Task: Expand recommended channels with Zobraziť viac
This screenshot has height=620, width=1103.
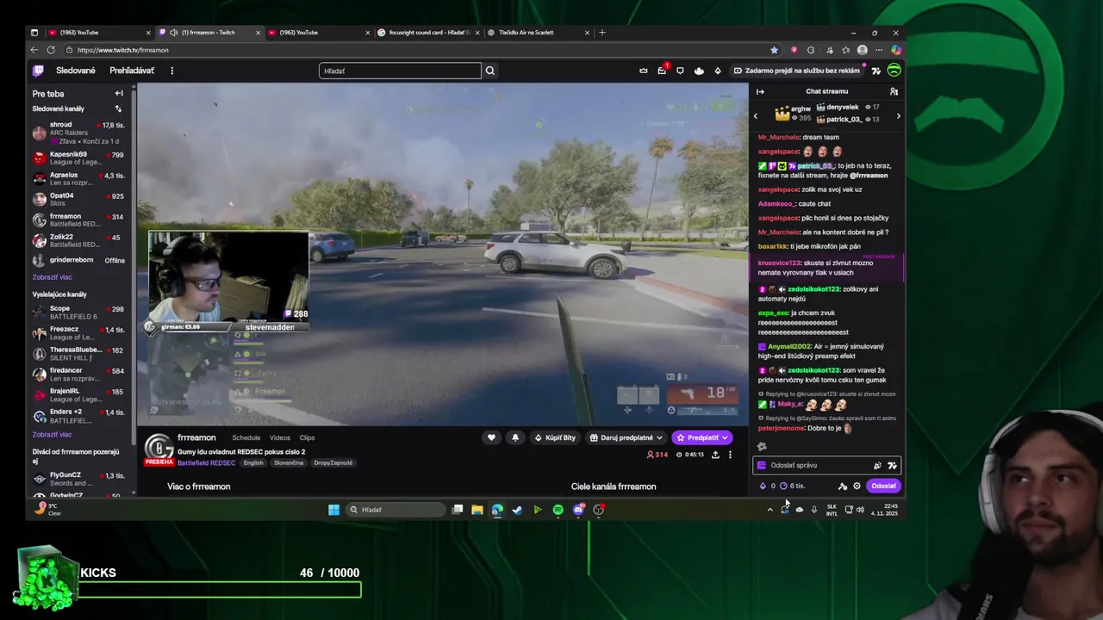Action: pyautogui.click(x=52, y=434)
